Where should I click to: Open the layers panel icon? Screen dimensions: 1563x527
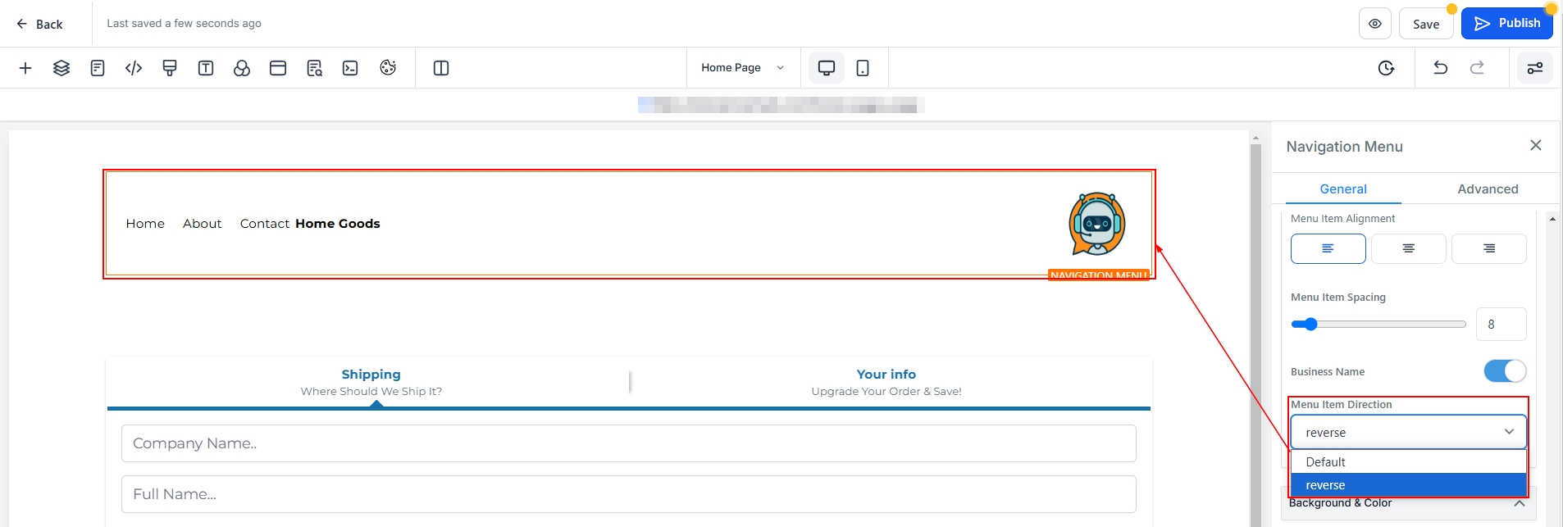coord(62,68)
